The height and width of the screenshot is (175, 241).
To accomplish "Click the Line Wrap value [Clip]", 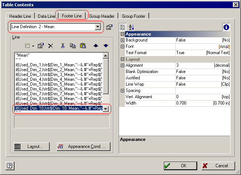I will [x=203, y=85].
